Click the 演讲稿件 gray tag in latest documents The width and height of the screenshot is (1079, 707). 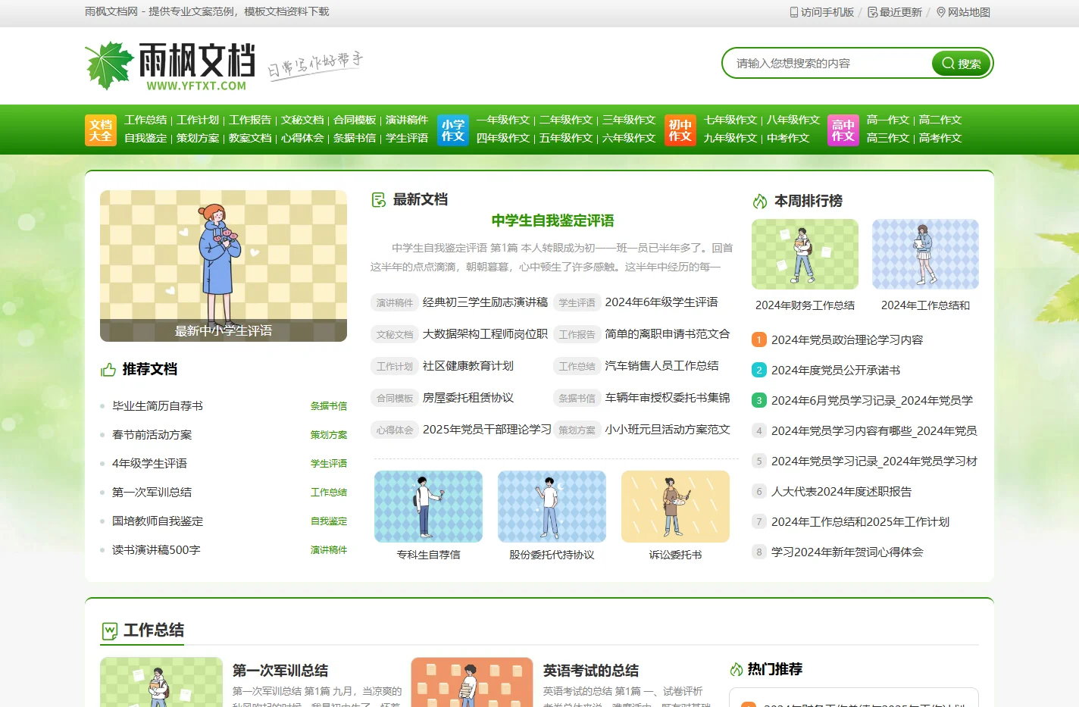pyautogui.click(x=395, y=302)
